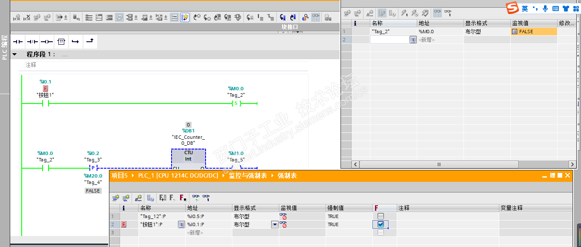Screen dimensions: 581x247
Task: Collapse 程序段 1 network triangle
Action: tap(14, 55)
